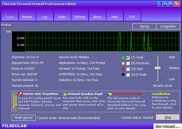
Task: Enable the (O) Sent checkbox
Action: (x=128, y=69)
